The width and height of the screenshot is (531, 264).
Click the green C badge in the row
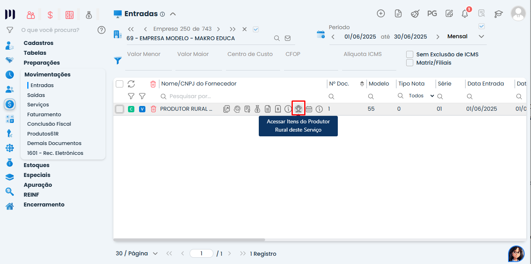pyautogui.click(x=131, y=109)
